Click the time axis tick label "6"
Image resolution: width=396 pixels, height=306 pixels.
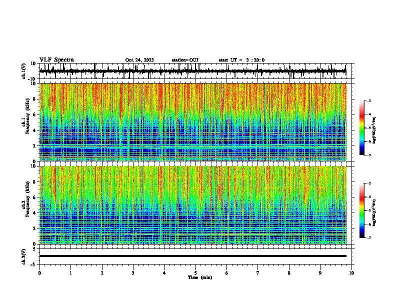[227, 273]
